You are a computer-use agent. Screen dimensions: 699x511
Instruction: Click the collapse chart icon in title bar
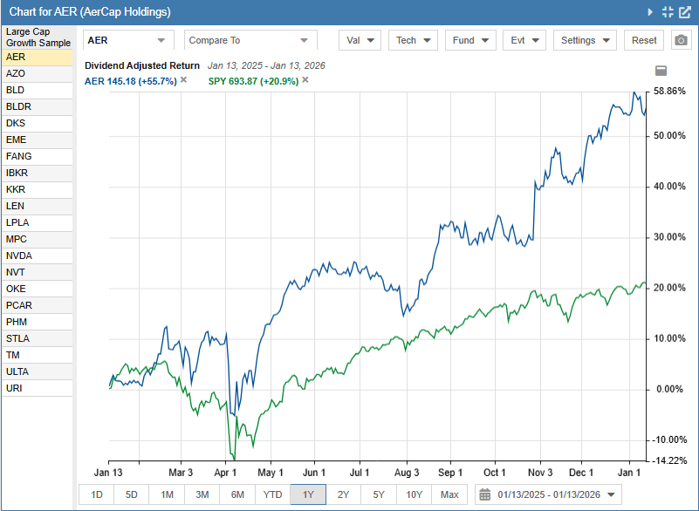tap(667, 12)
